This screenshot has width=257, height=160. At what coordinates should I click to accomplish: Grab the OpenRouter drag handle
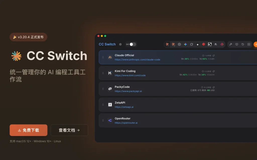tap(103, 120)
